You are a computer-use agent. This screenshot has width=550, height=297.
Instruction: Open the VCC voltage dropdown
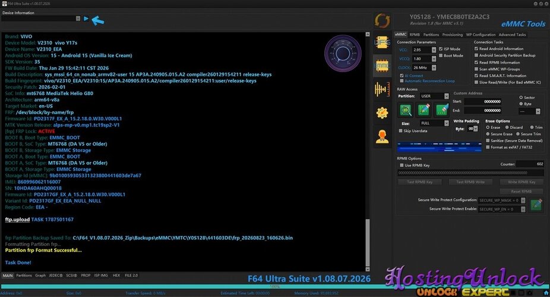point(434,50)
